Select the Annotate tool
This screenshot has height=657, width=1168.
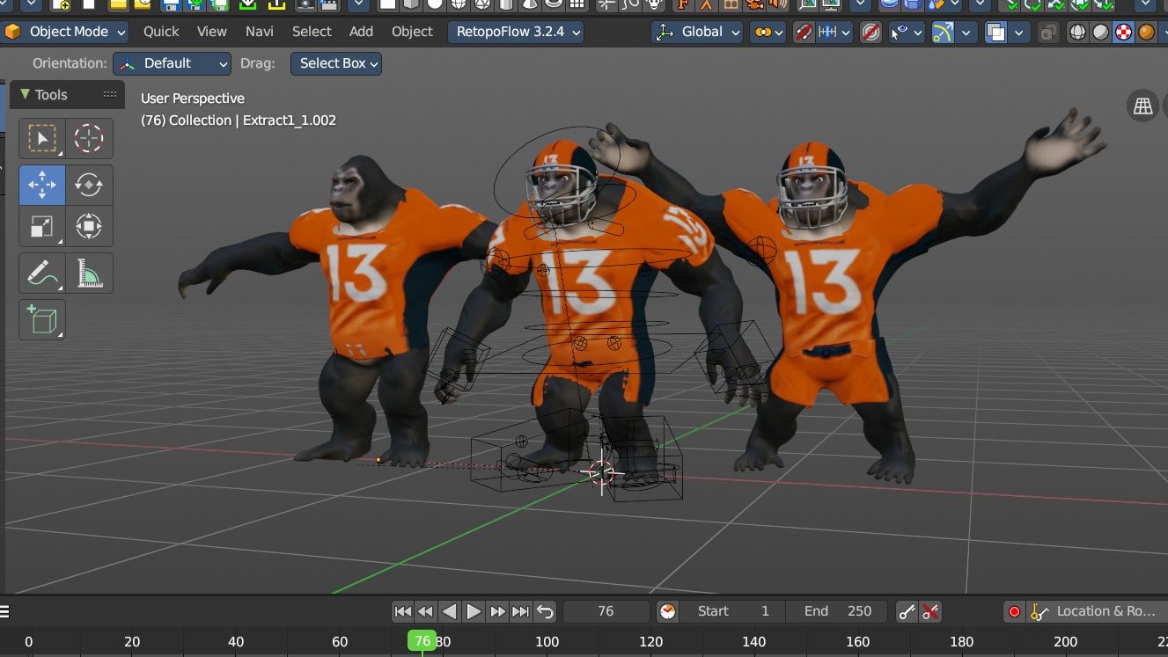(x=42, y=274)
